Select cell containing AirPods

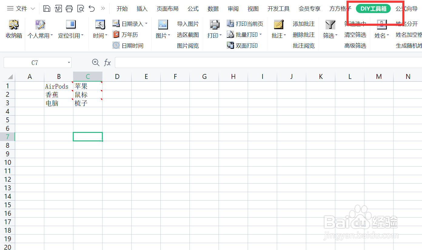click(x=59, y=86)
